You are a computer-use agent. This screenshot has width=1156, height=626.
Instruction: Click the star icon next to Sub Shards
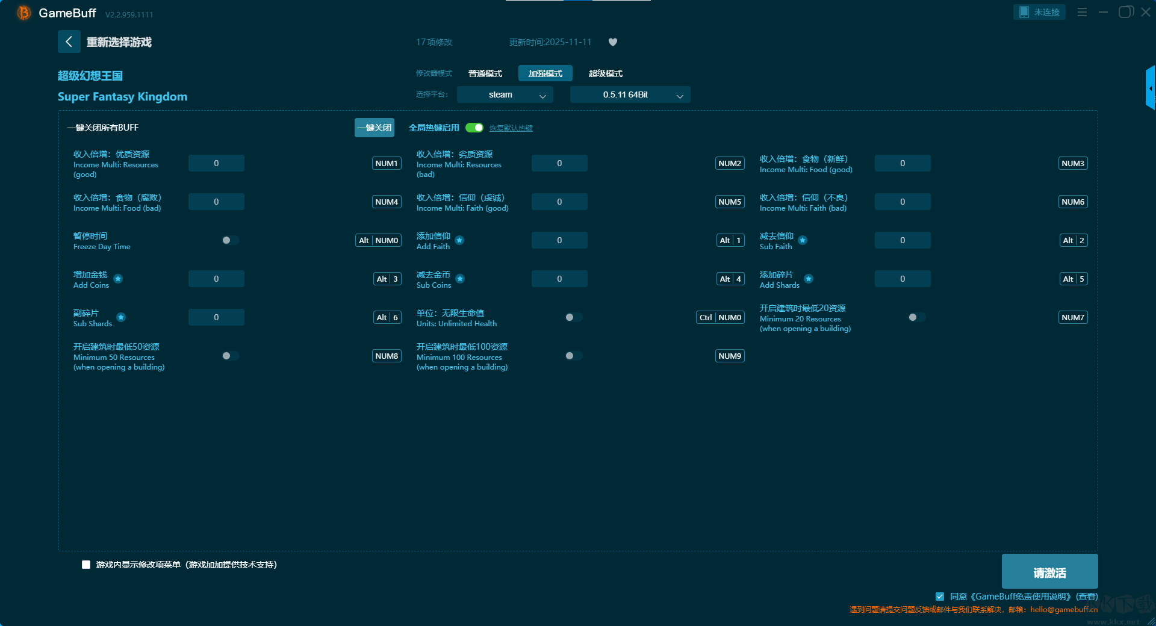pyautogui.click(x=121, y=317)
